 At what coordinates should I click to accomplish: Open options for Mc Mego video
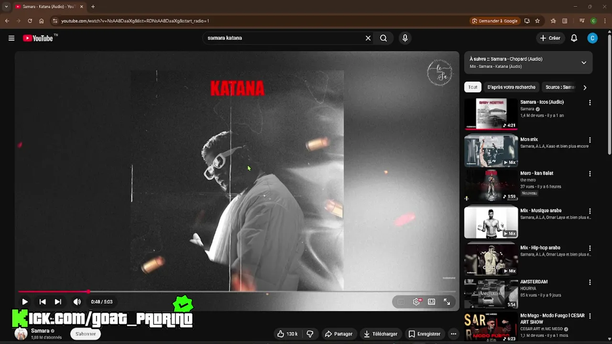pos(590,316)
